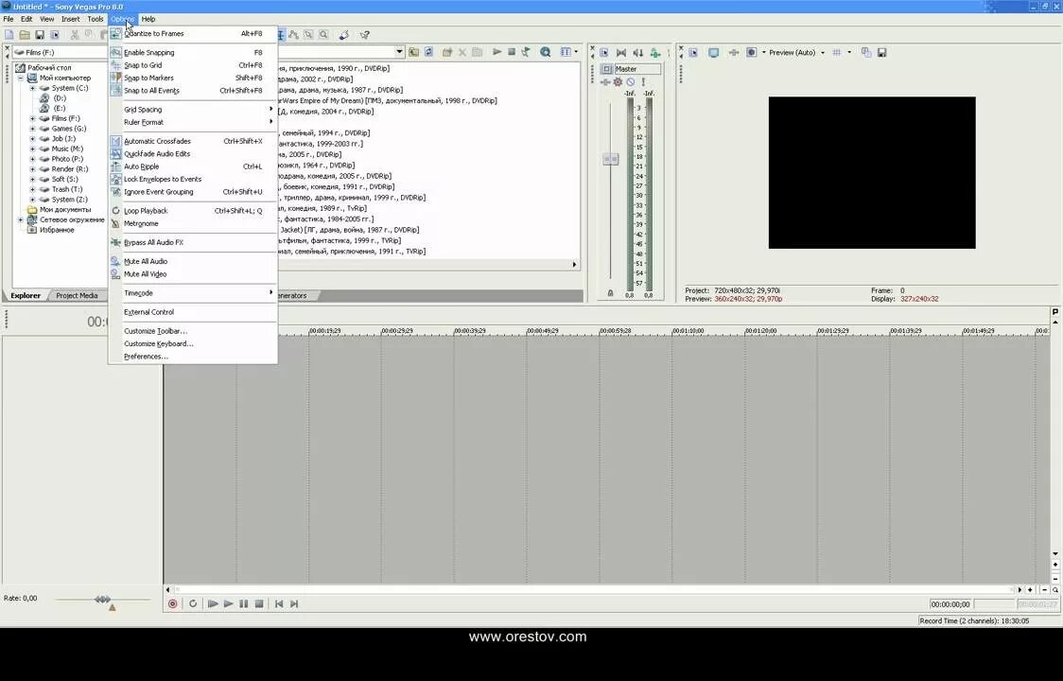Click Play From Start transport button
1063x681 pixels.
[213, 603]
